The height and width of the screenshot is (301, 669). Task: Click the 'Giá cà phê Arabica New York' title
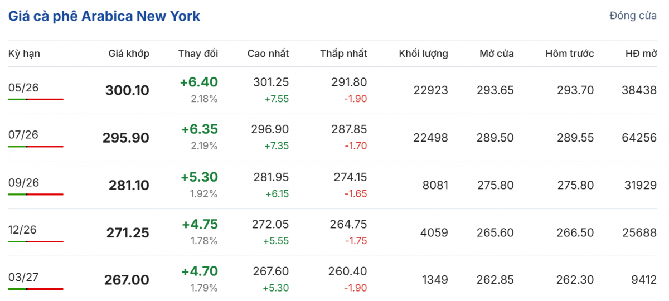coord(104,16)
